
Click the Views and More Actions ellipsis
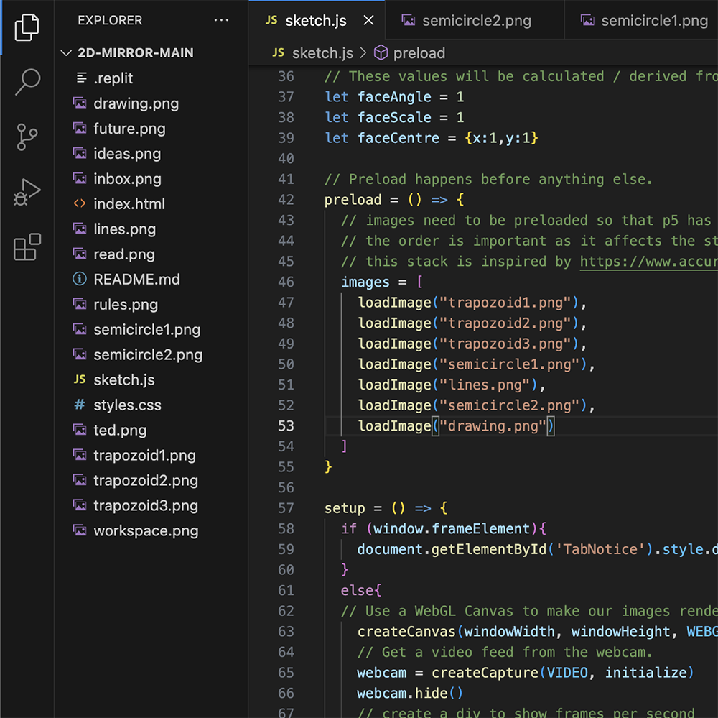point(221,20)
